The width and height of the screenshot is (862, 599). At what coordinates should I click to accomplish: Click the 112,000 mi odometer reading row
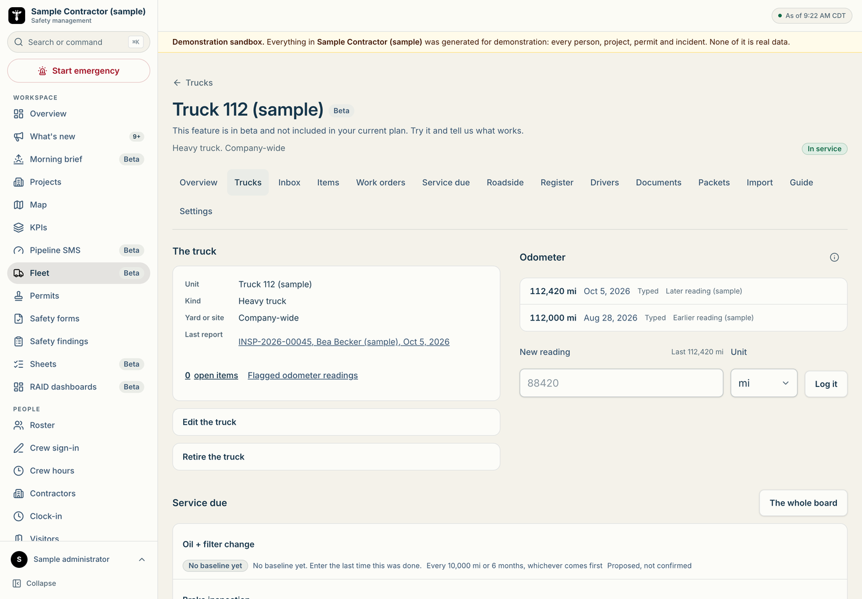(x=684, y=318)
